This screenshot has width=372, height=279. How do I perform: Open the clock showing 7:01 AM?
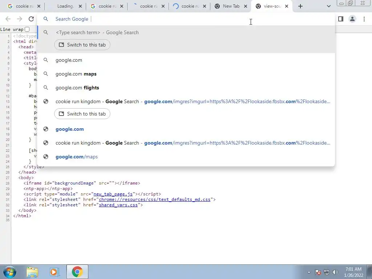(353, 272)
